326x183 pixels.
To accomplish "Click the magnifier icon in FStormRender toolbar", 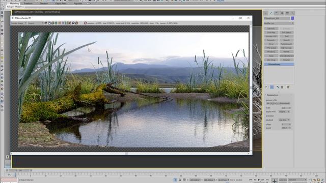I will click(x=73, y=23).
